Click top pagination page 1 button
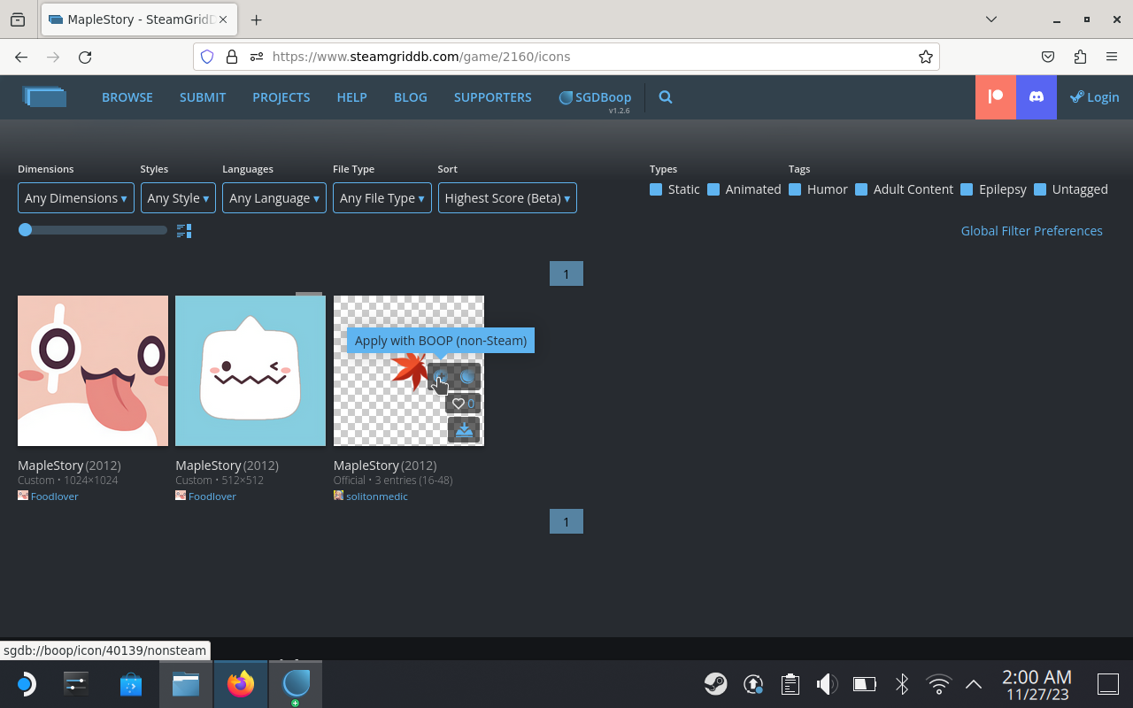 [566, 274]
